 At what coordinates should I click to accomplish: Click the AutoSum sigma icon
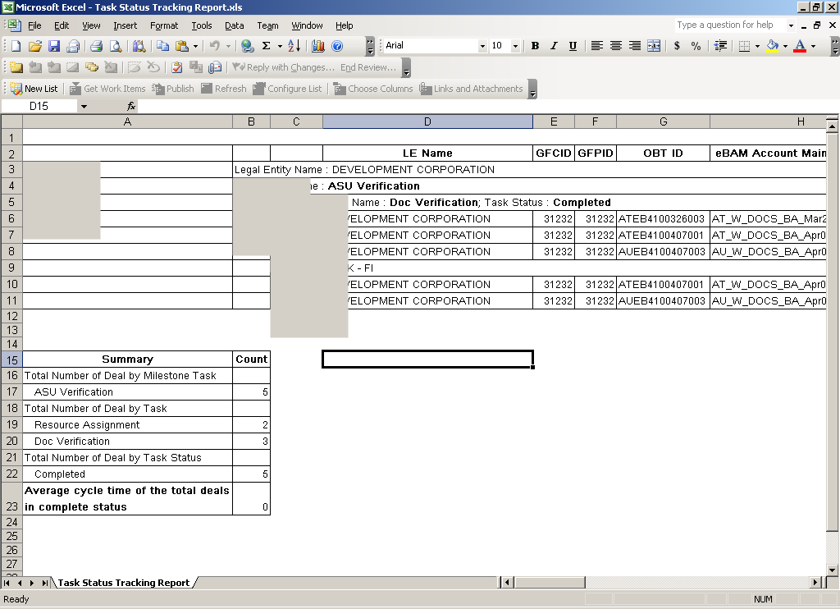[267, 46]
